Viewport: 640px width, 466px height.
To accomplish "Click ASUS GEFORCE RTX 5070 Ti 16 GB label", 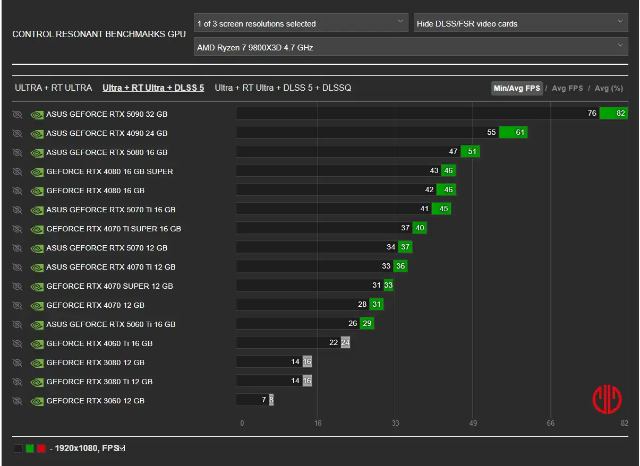I will 111,210.
